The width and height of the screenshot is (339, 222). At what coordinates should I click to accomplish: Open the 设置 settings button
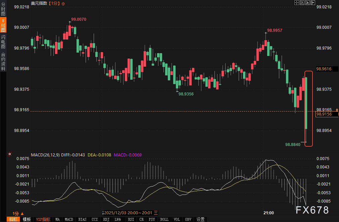(200, 219)
